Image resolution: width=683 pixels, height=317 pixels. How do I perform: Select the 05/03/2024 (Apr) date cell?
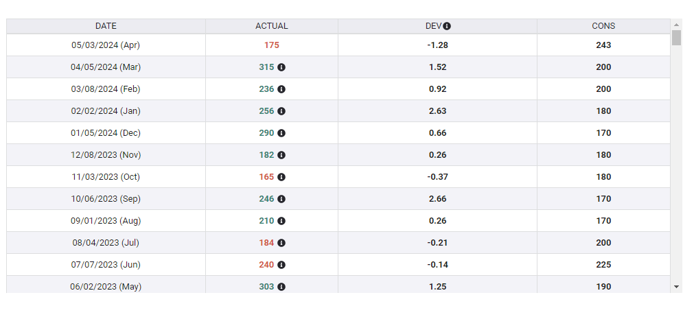pos(106,45)
